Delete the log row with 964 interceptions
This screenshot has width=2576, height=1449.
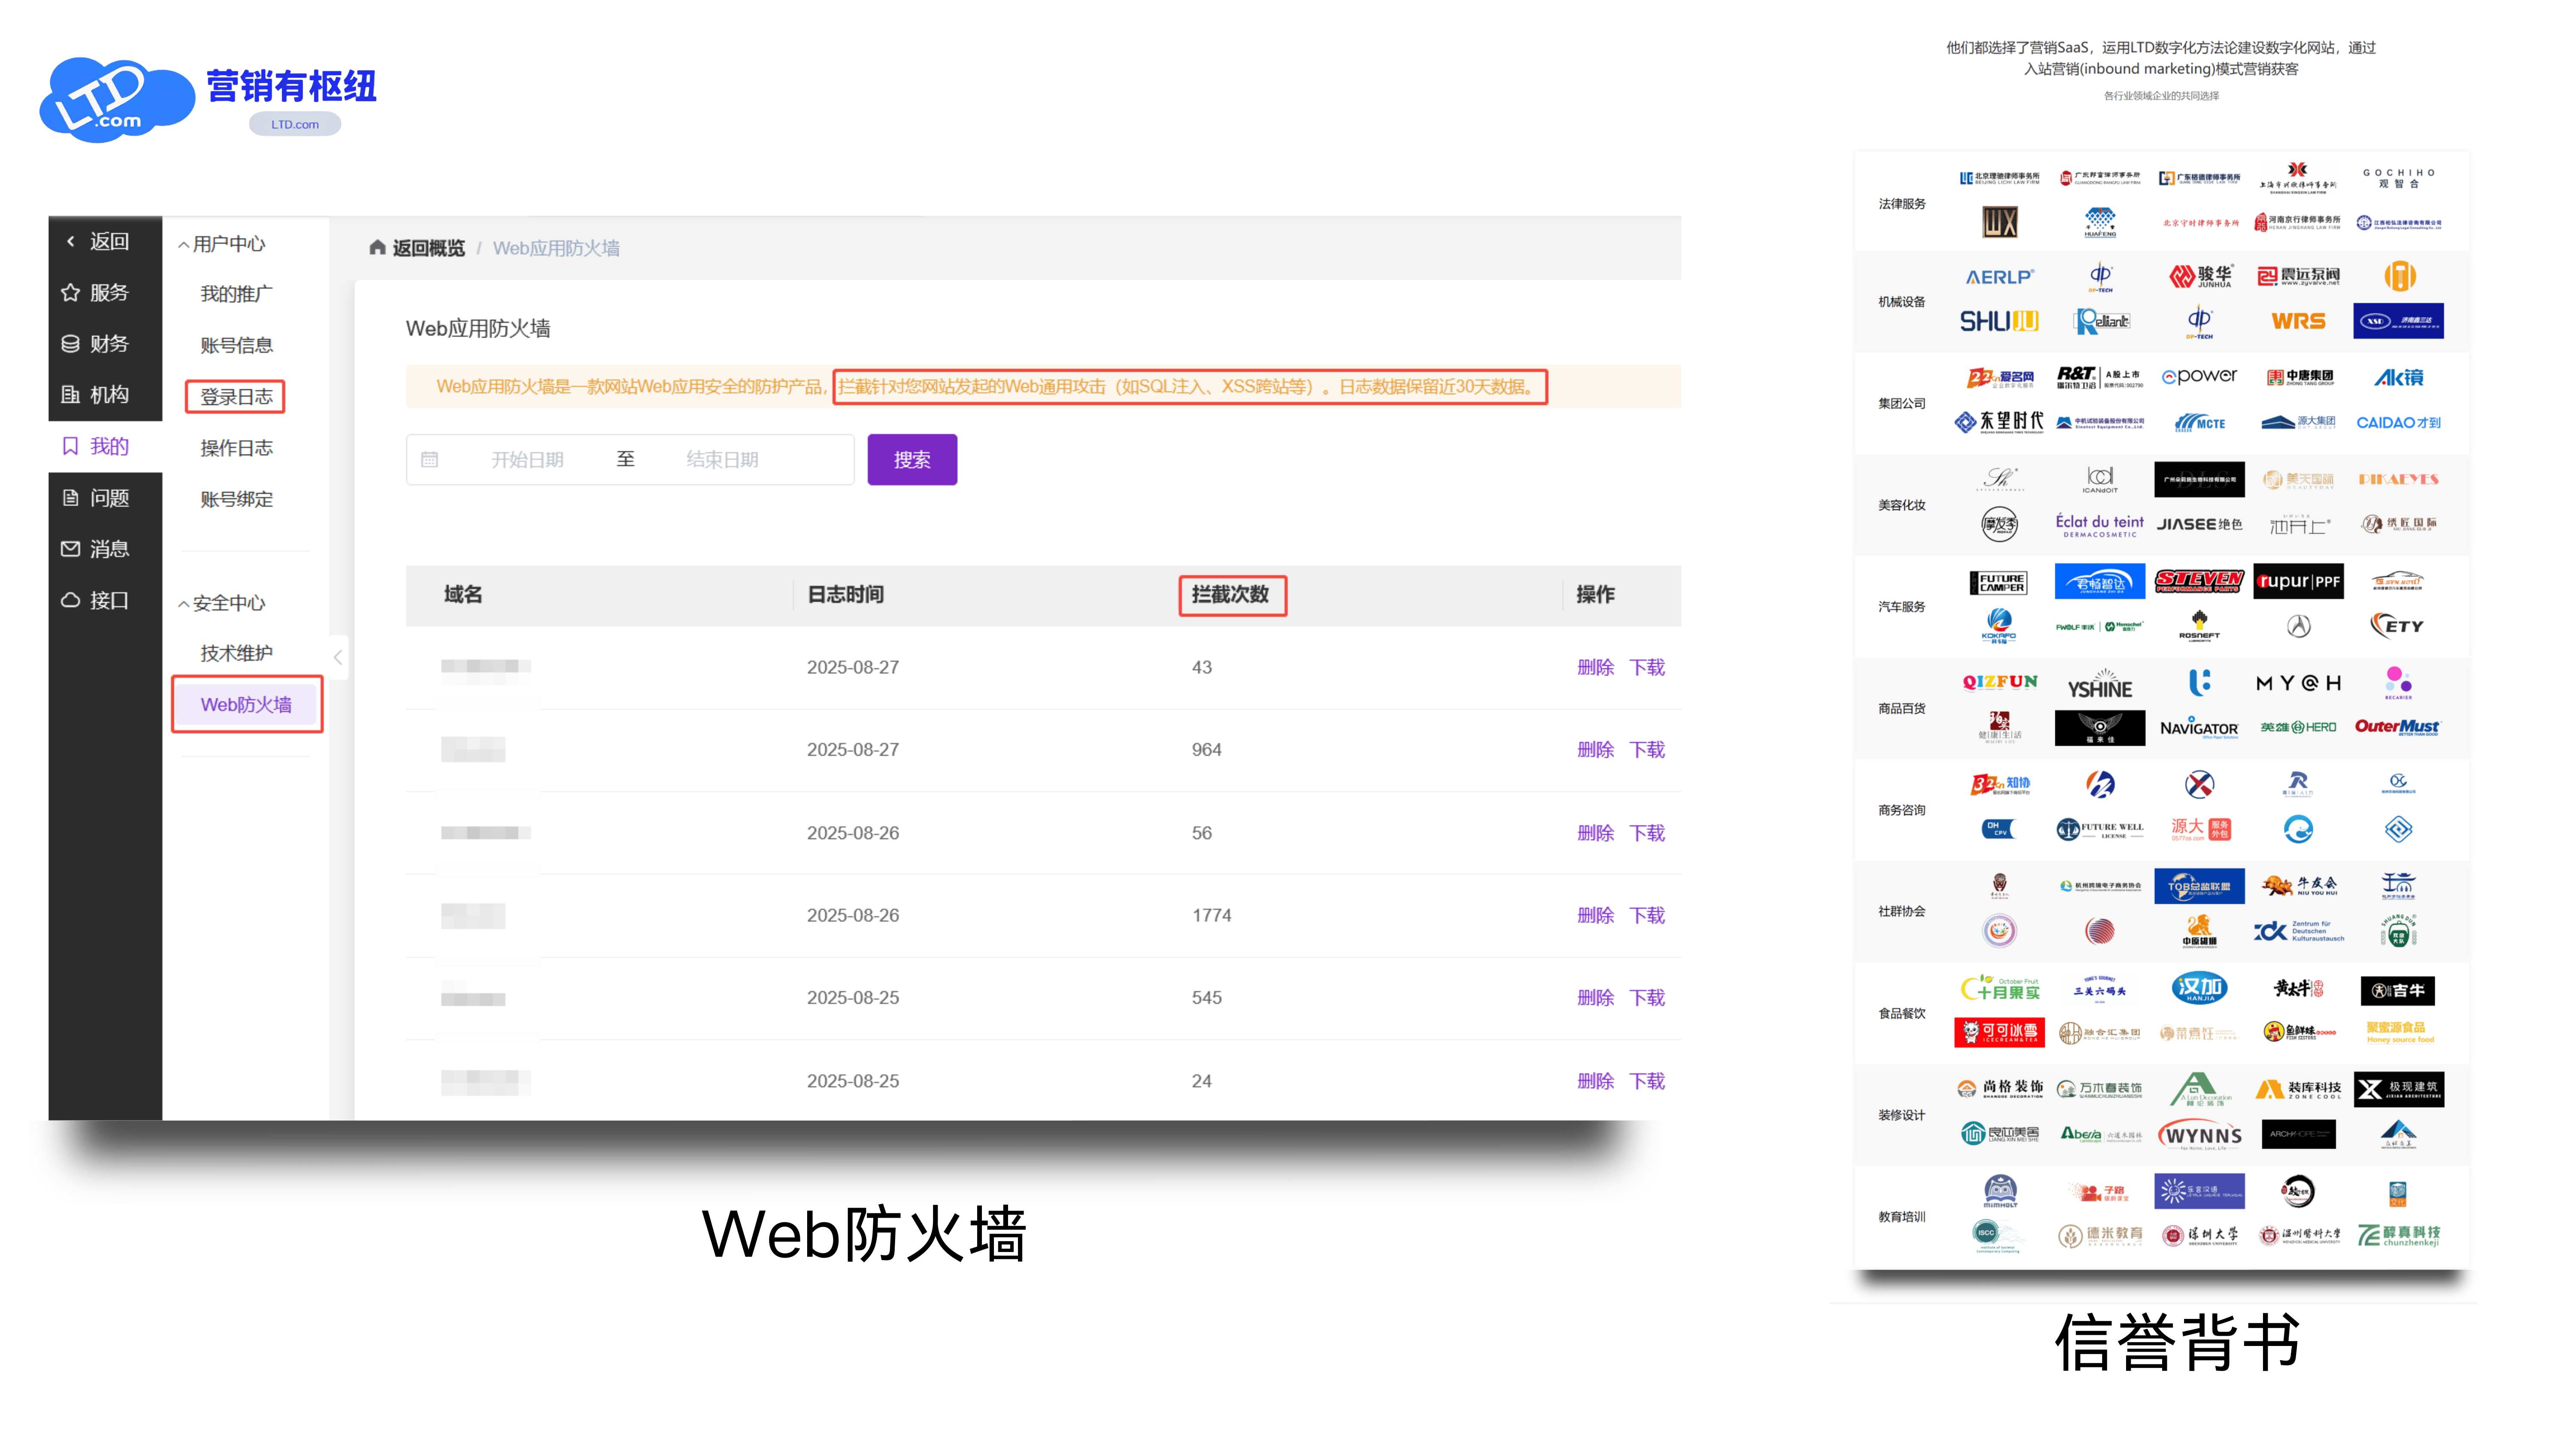click(1595, 749)
